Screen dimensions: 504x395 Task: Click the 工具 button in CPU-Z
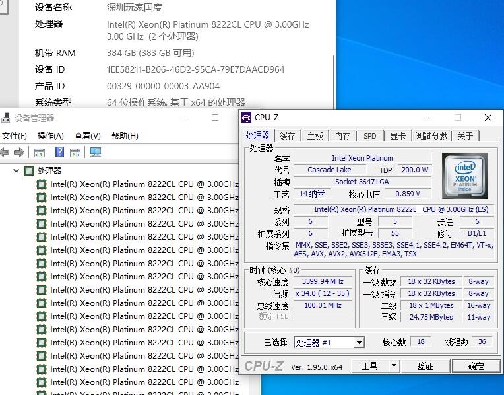369,366
